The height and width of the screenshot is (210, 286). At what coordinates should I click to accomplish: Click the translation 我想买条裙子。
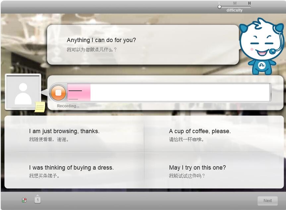[44, 176]
